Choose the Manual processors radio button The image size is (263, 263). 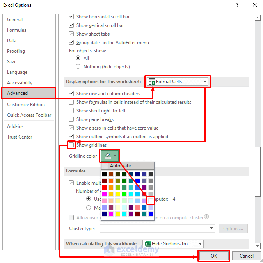pyautogui.click(x=89, y=208)
